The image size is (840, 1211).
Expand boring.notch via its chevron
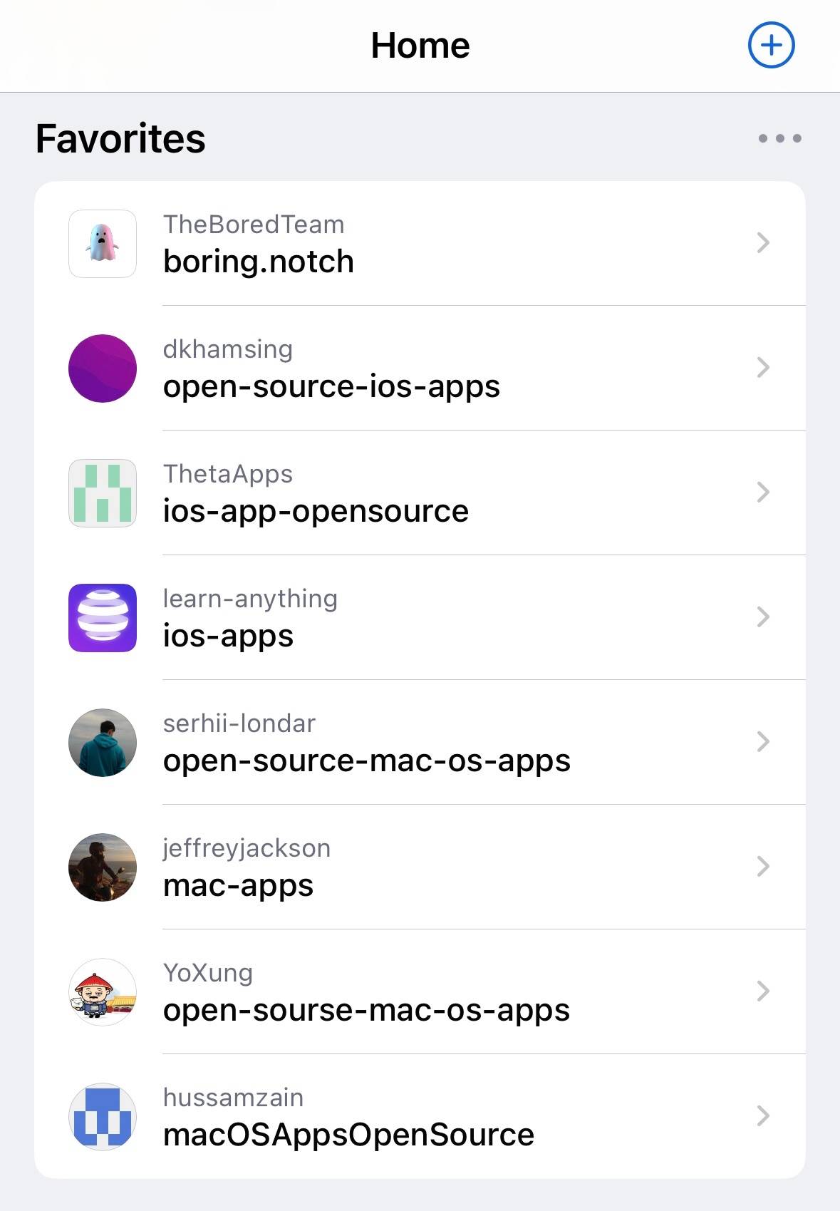point(763,243)
